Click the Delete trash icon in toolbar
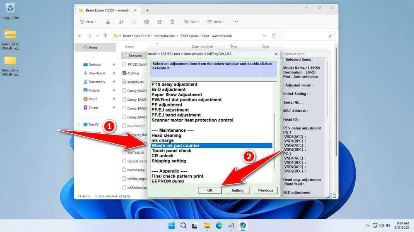Viewport: 414px width, 232px height. [x=173, y=22]
